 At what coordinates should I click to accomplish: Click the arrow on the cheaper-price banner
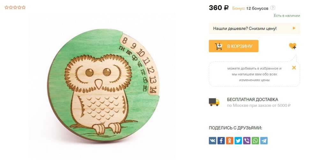[x=294, y=28]
